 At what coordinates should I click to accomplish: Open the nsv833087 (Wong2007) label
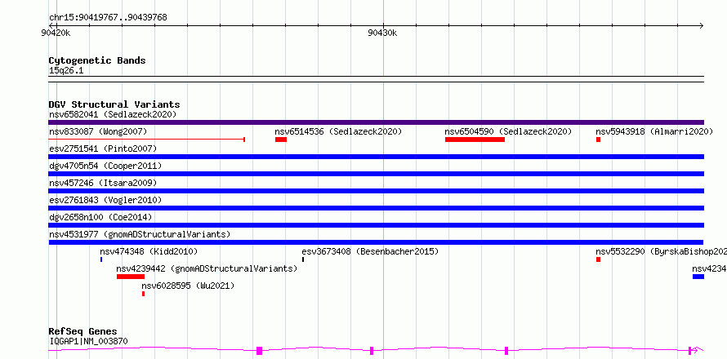(98, 131)
